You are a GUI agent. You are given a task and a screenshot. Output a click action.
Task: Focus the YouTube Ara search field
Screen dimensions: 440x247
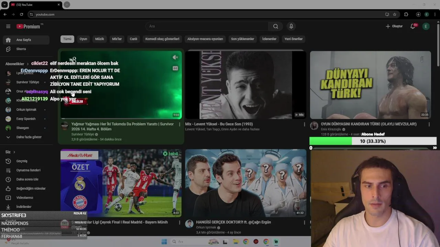[x=207, y=26]
